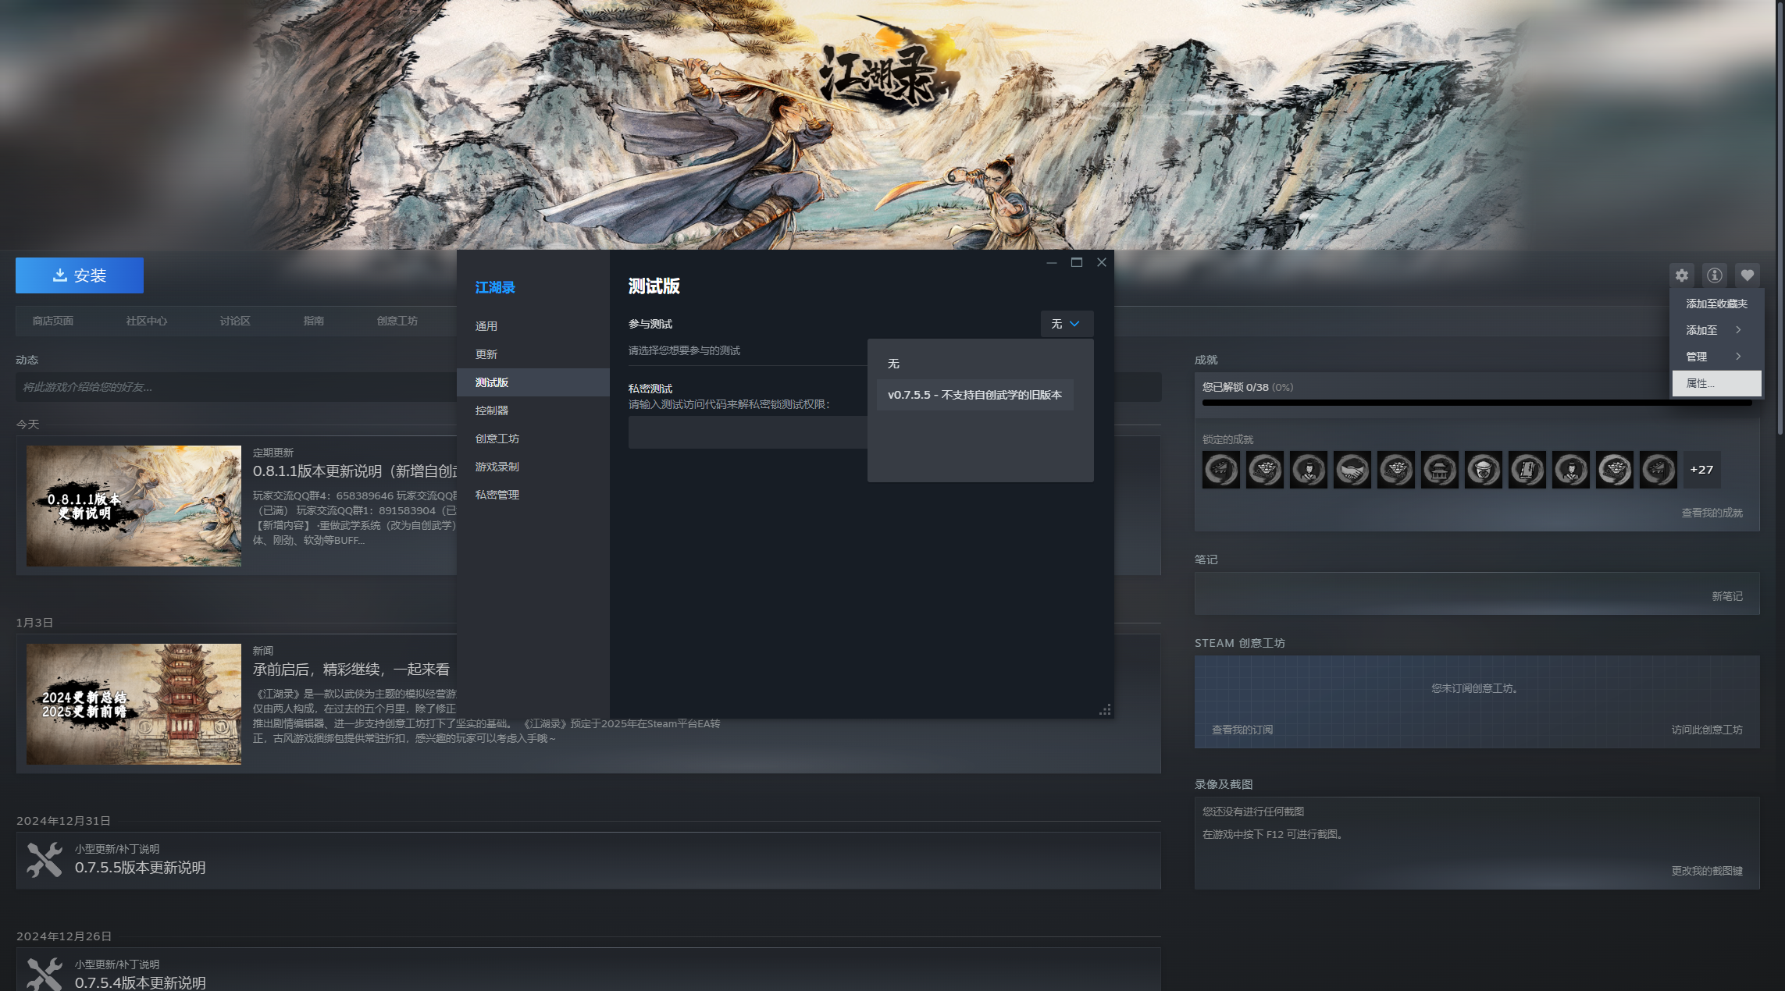1785x991 pixels.
Task: Click the heart favorite icon
Action: 1747,275
